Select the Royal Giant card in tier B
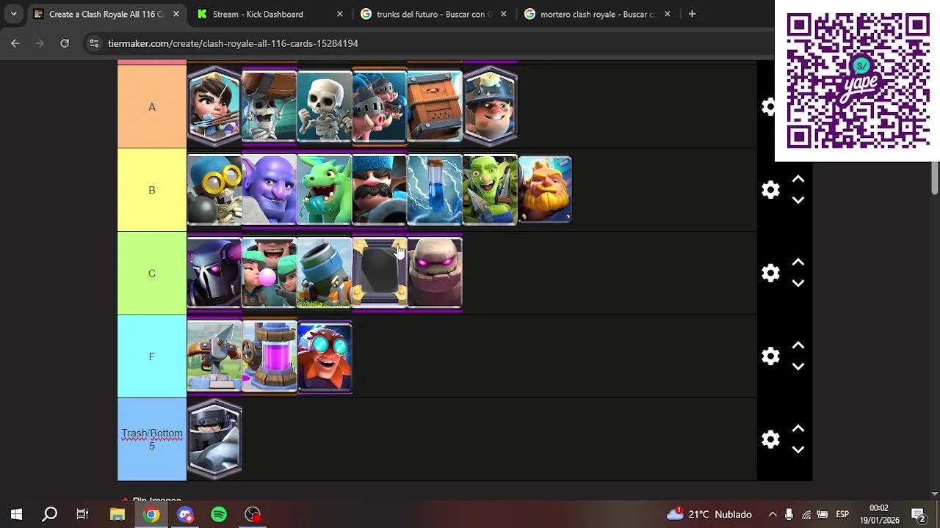 point(545,190)
